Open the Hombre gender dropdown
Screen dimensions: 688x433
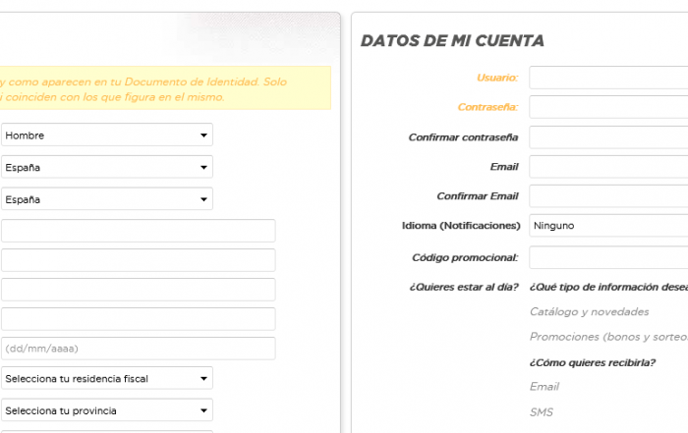click(x=106, y=135)
